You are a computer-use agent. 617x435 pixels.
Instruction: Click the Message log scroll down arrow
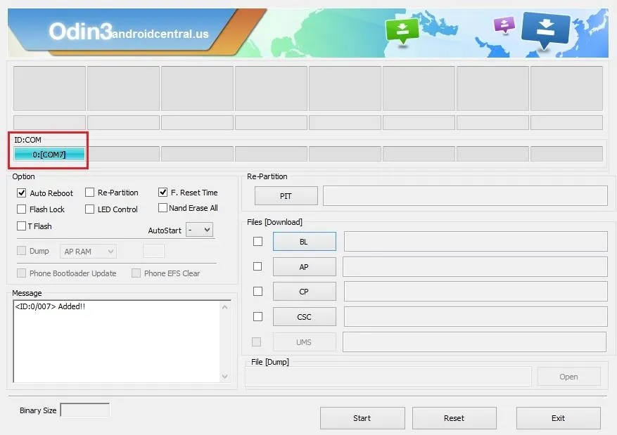(224, 376)
